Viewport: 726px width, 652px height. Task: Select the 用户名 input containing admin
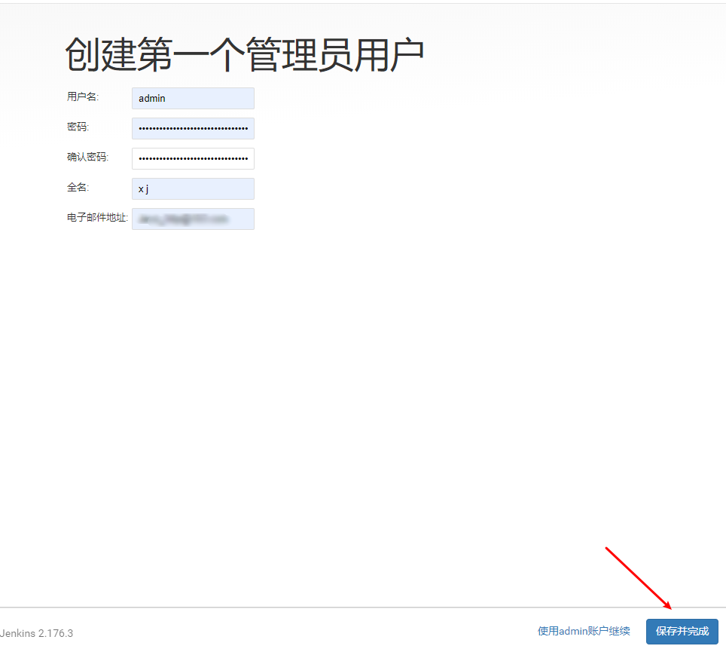tap(193, 98)
